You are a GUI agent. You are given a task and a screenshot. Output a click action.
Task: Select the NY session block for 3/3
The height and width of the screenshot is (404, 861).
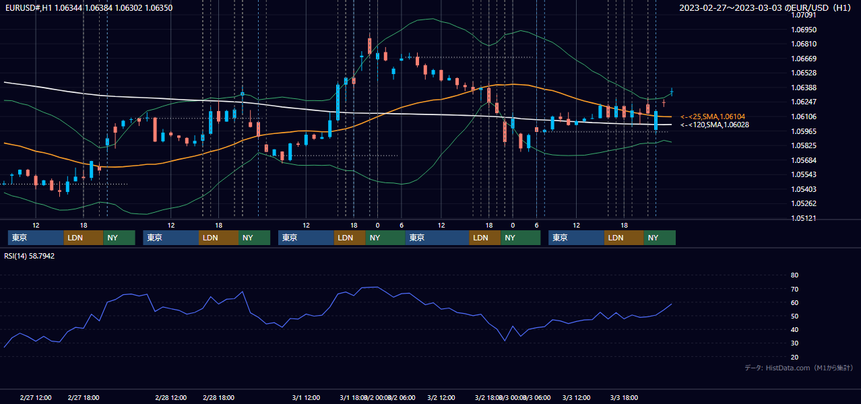660,238
